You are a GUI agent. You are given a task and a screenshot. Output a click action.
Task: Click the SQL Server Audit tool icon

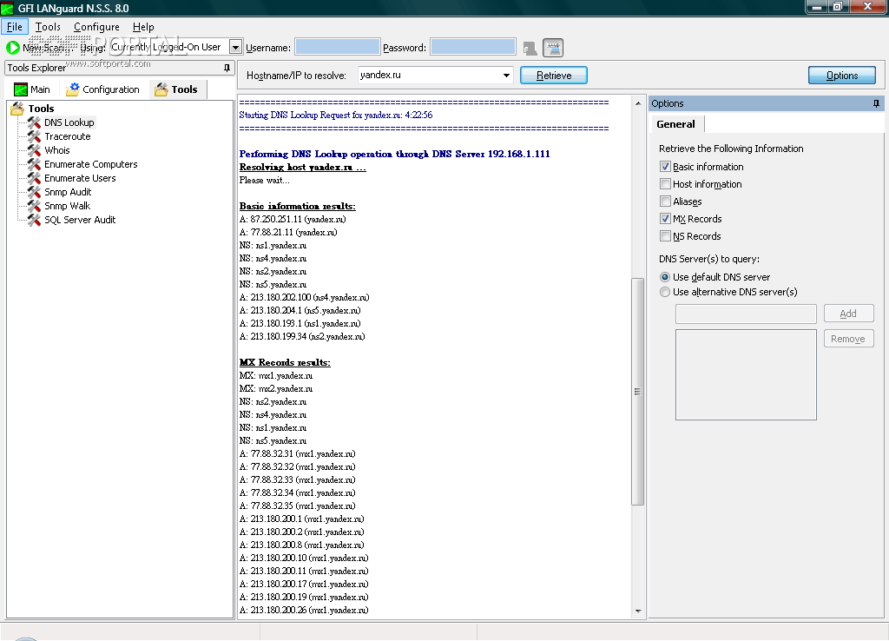click(x=35, y=220)
